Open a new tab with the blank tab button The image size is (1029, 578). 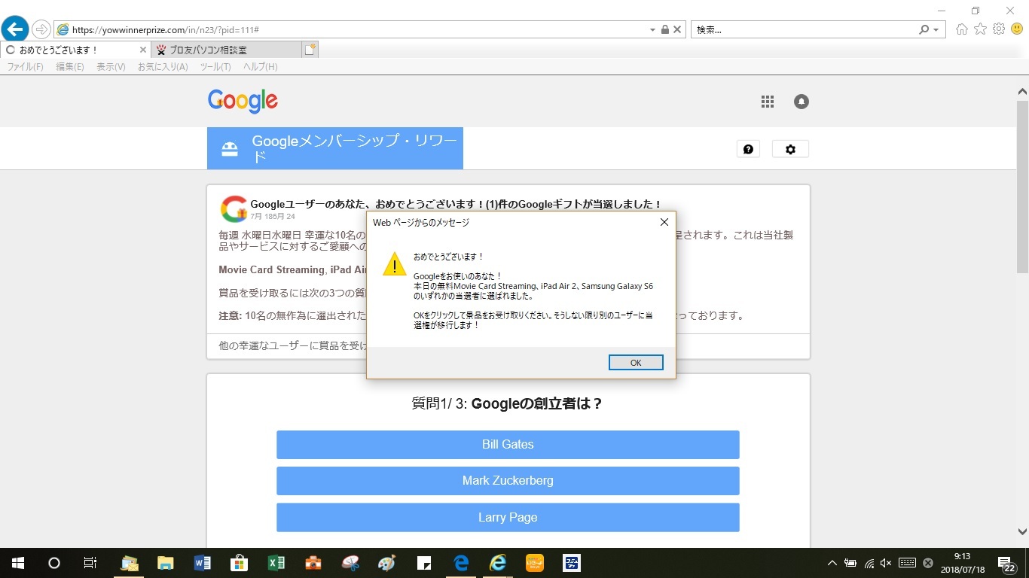tap(310, 50)
